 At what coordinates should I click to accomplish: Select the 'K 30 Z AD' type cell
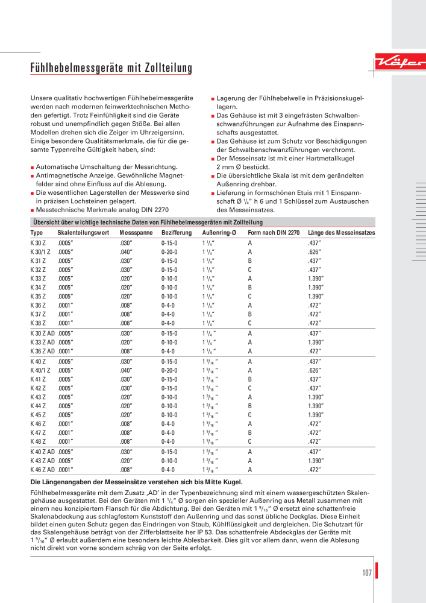[43, 333]
